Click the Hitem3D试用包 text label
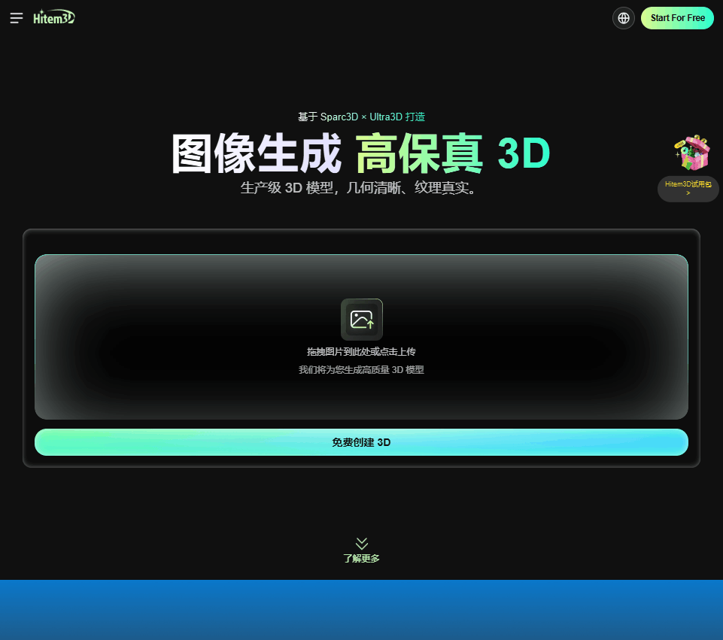Viewport: 723px width, 640px height. (688, 184)
